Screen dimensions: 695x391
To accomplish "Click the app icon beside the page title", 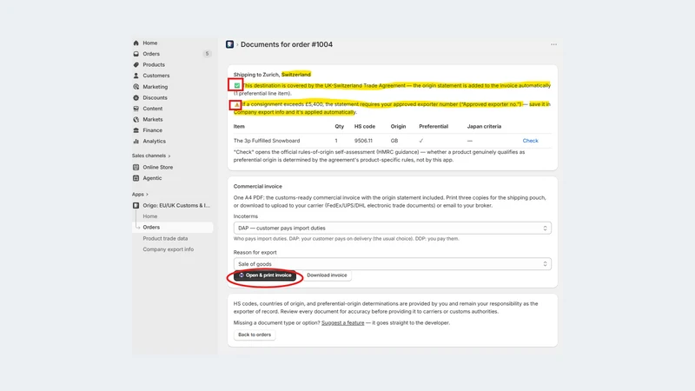I will [229, 44].
